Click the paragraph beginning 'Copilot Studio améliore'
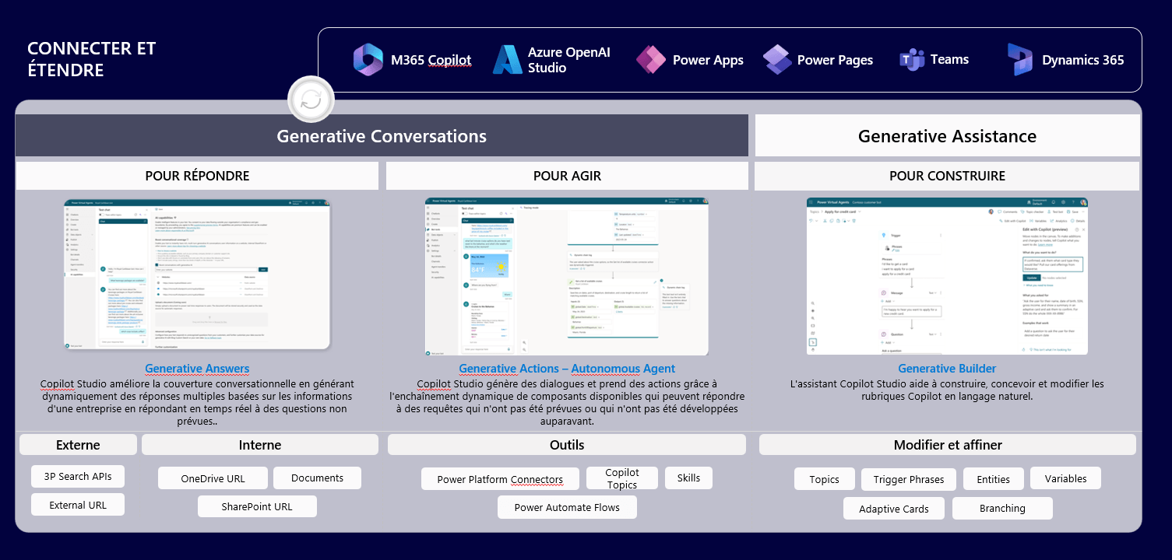 197,402
